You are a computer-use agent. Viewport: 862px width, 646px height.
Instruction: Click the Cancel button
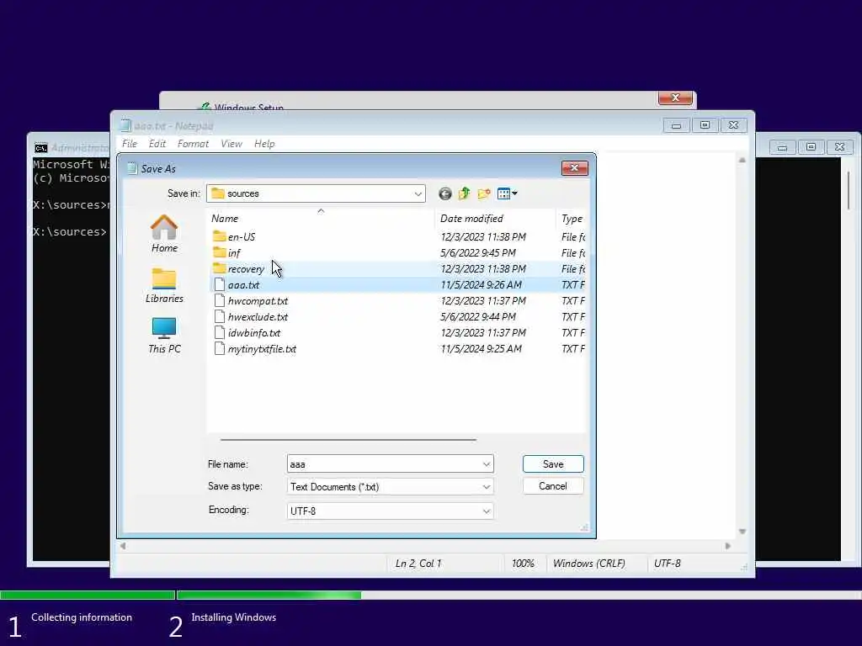[x=553, y=486]
